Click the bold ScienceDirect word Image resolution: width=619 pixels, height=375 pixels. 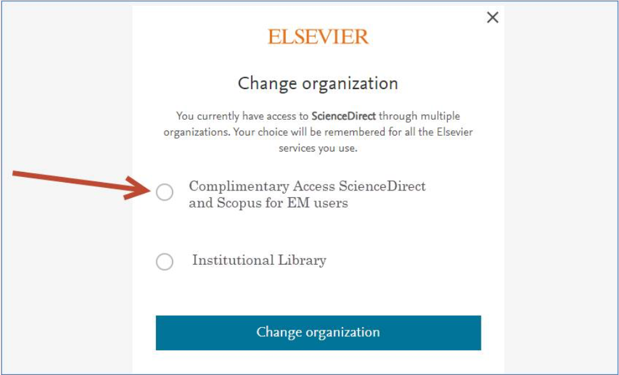[343, 116]
